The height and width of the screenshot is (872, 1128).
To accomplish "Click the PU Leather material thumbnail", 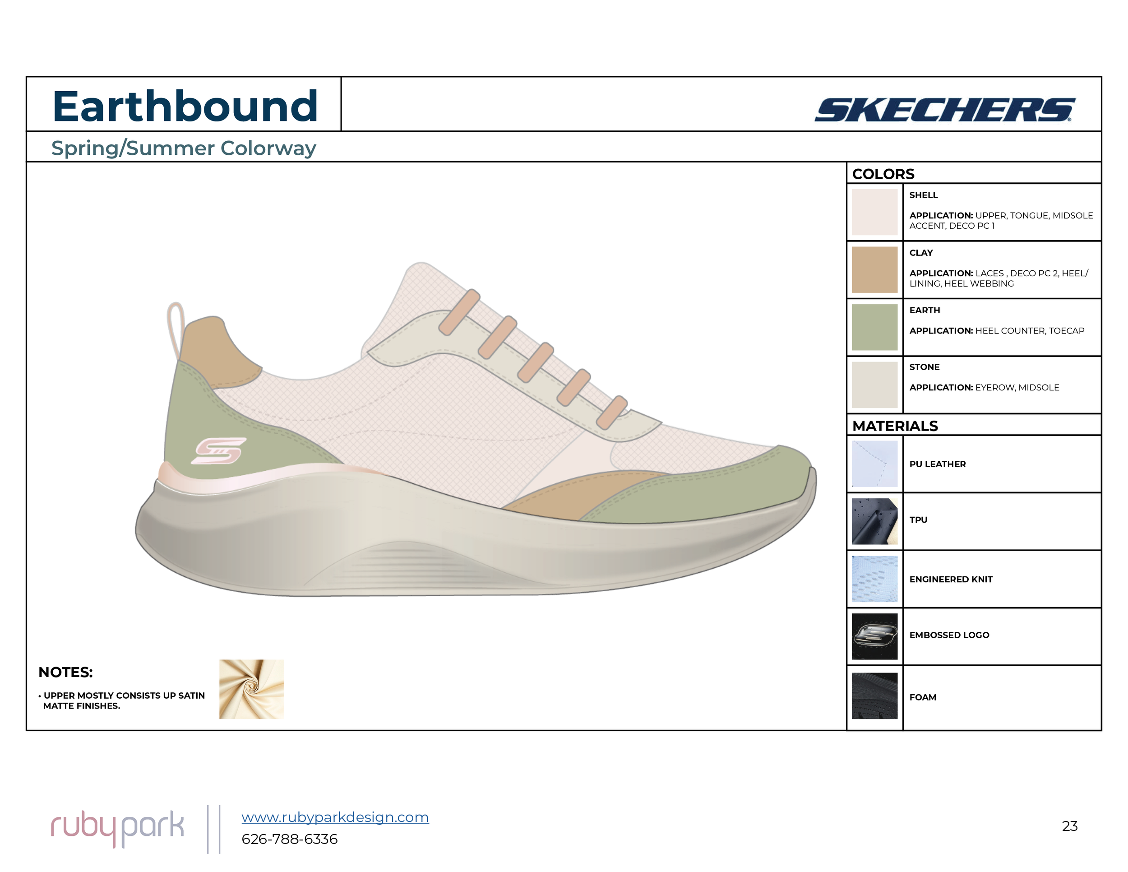I will 874,464.
